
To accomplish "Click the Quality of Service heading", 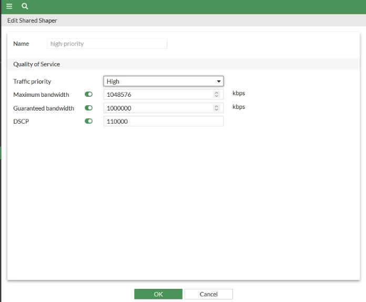I will (x=37, y=64).
